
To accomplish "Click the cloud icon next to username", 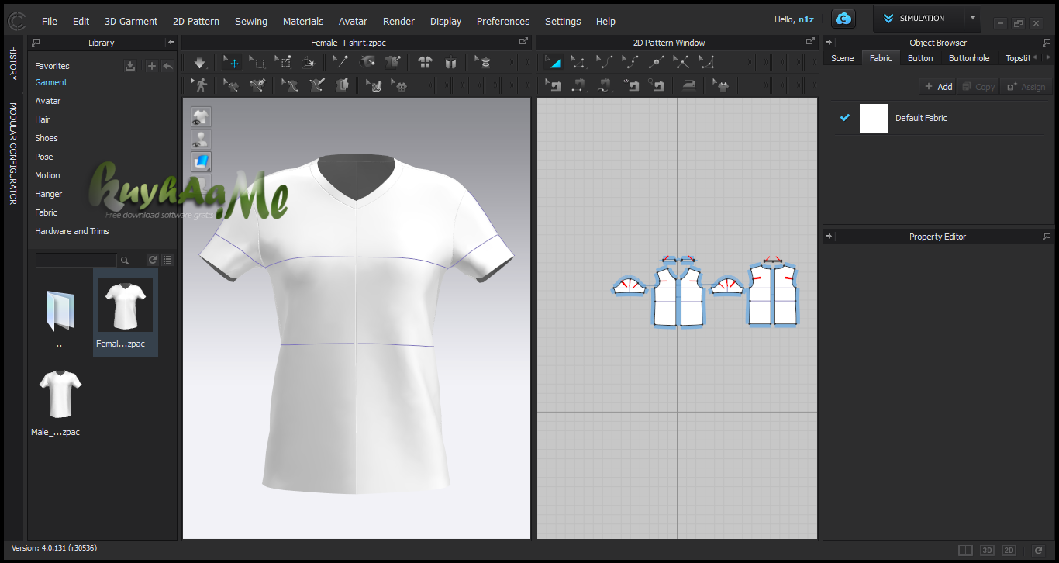I will pyautogui.click(x=843, y=19).
